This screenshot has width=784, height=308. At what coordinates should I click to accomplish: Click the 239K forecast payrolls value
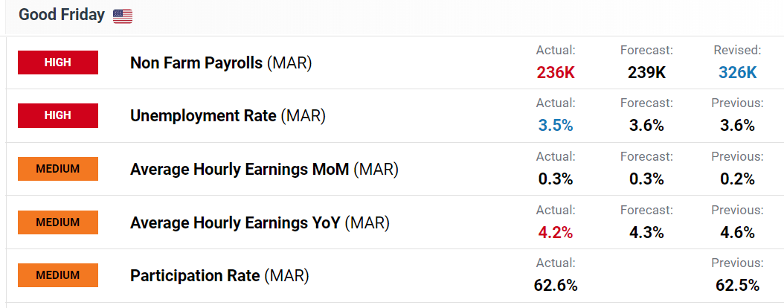[646, 73]
